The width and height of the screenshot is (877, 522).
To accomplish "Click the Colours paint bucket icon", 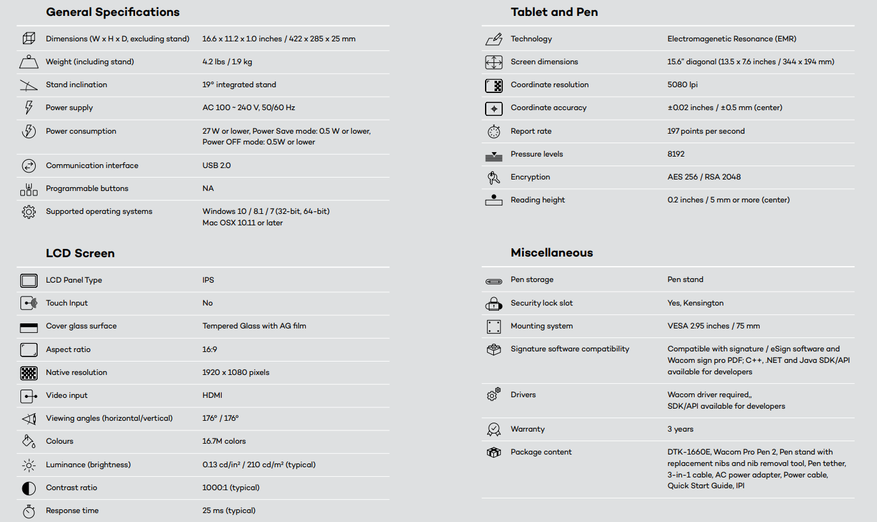I will (x=29, y=441).
